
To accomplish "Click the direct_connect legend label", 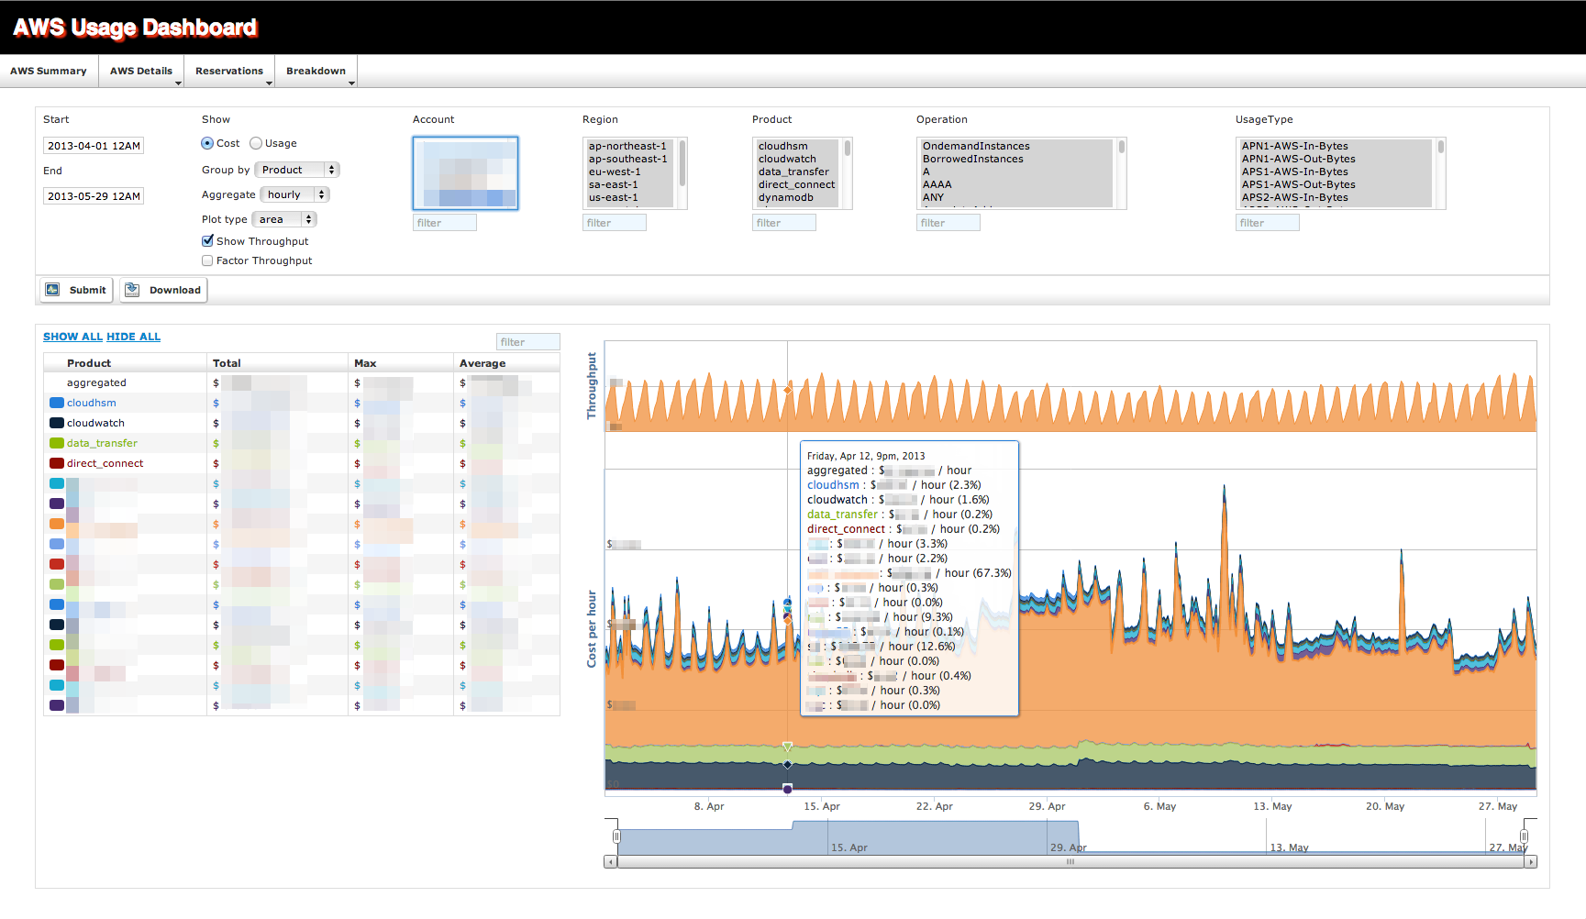I will click(x=105, y=463).
